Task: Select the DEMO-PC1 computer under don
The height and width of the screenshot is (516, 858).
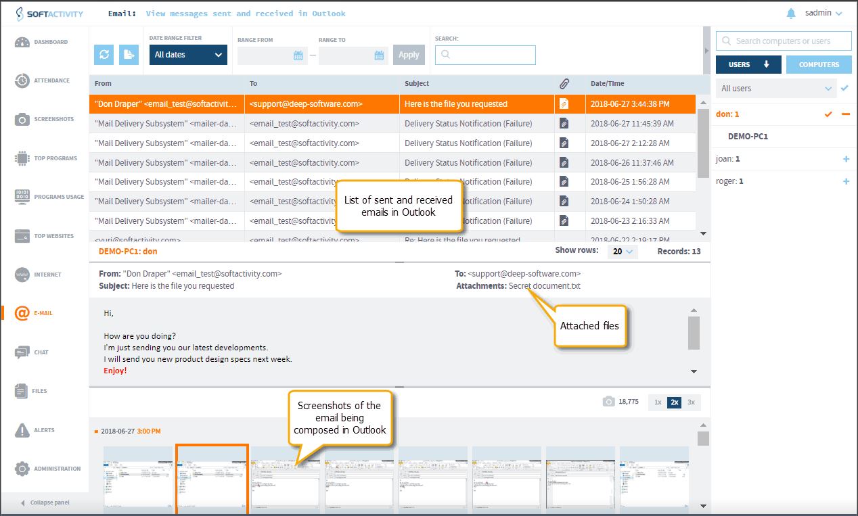Action: pos(748,137)
